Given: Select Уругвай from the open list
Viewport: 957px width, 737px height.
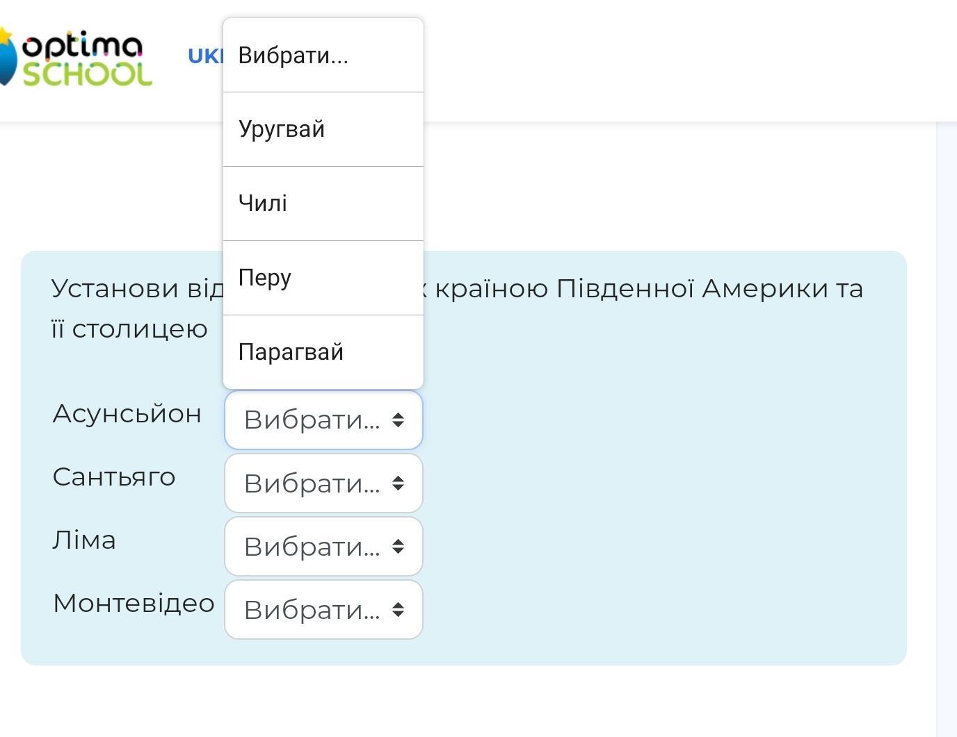Looking at the screenshot, I should coord(323,129).
